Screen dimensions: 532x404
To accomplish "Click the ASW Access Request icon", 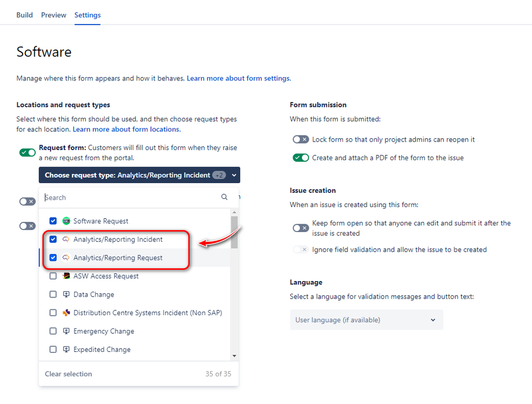I will point(66,276).
